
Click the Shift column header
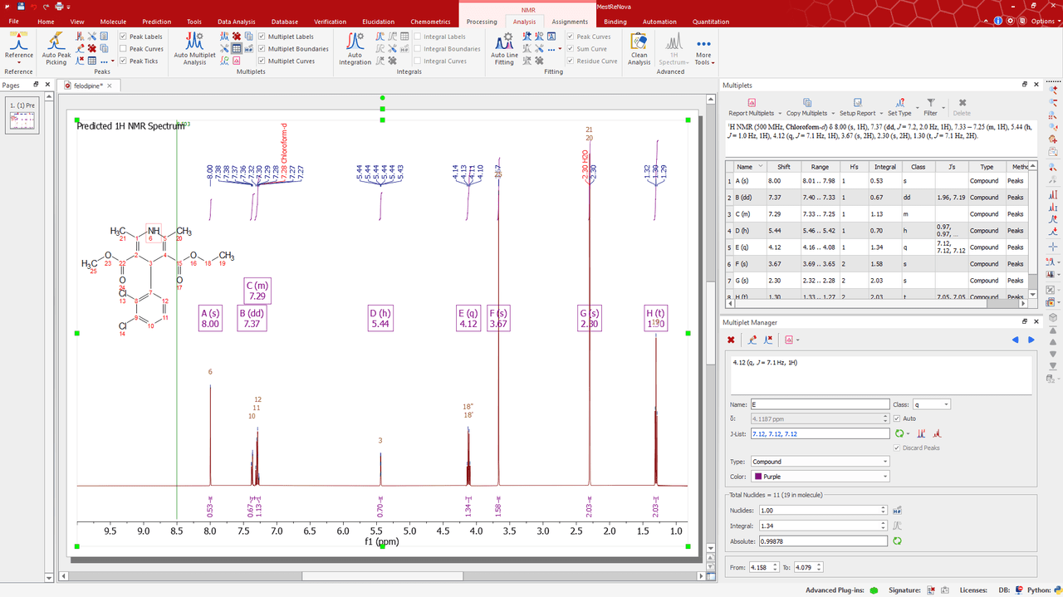point(783,167)
